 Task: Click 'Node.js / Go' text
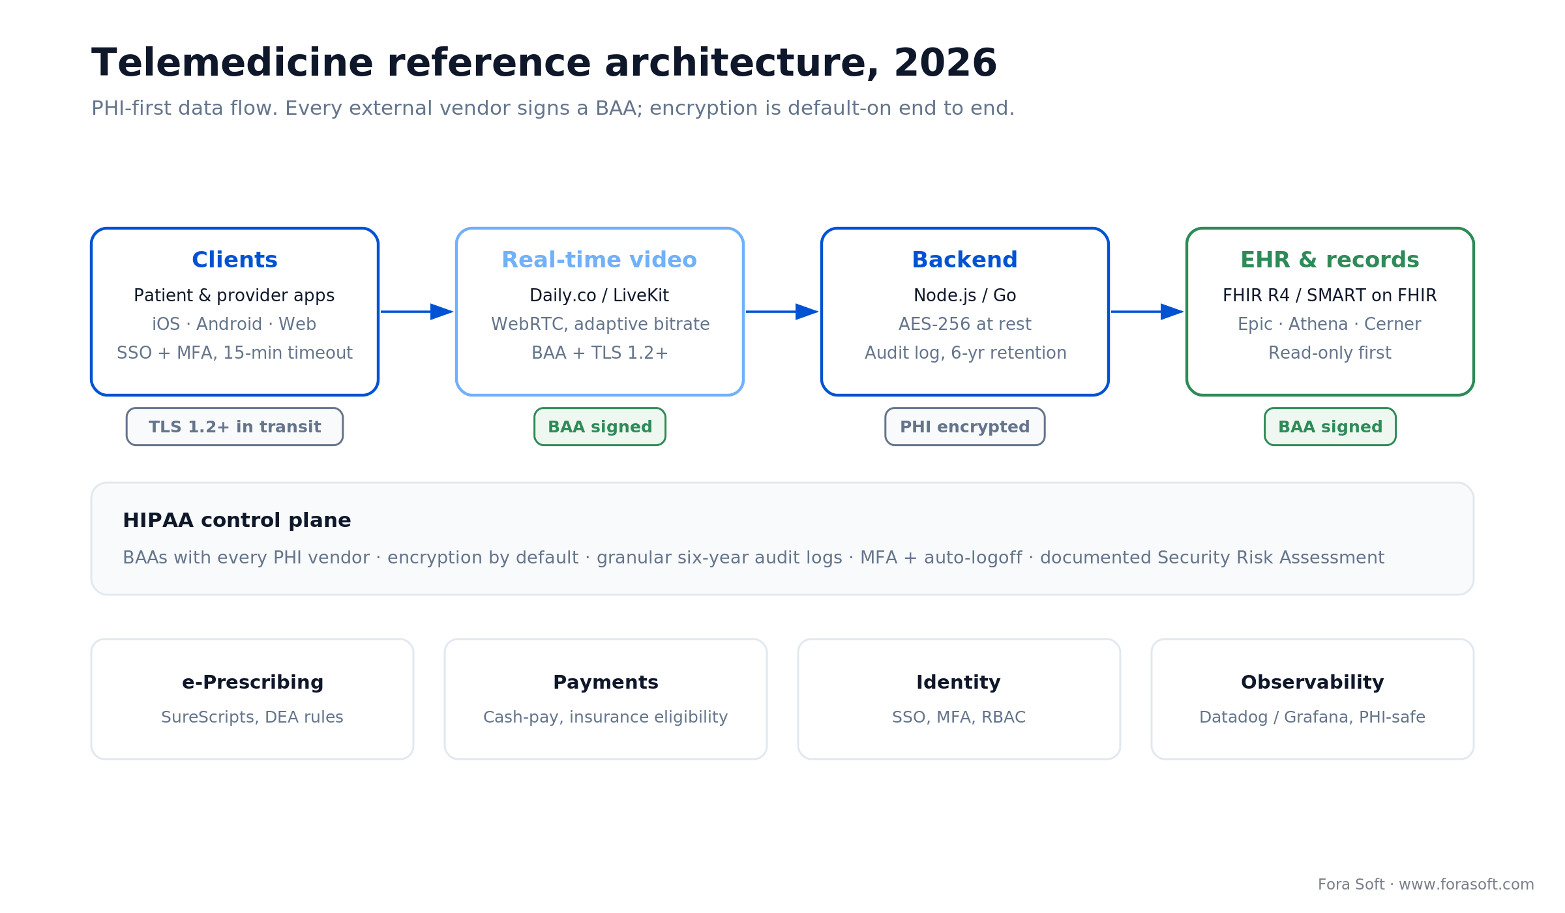tap(964, 295)
